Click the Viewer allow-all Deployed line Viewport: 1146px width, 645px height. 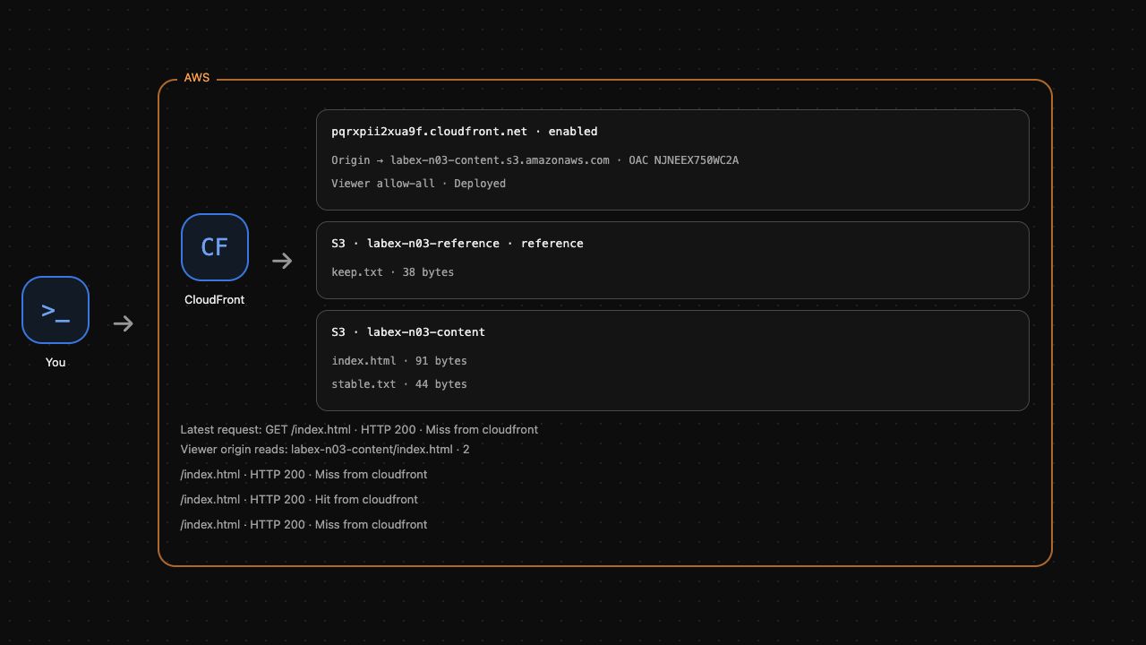418,184
